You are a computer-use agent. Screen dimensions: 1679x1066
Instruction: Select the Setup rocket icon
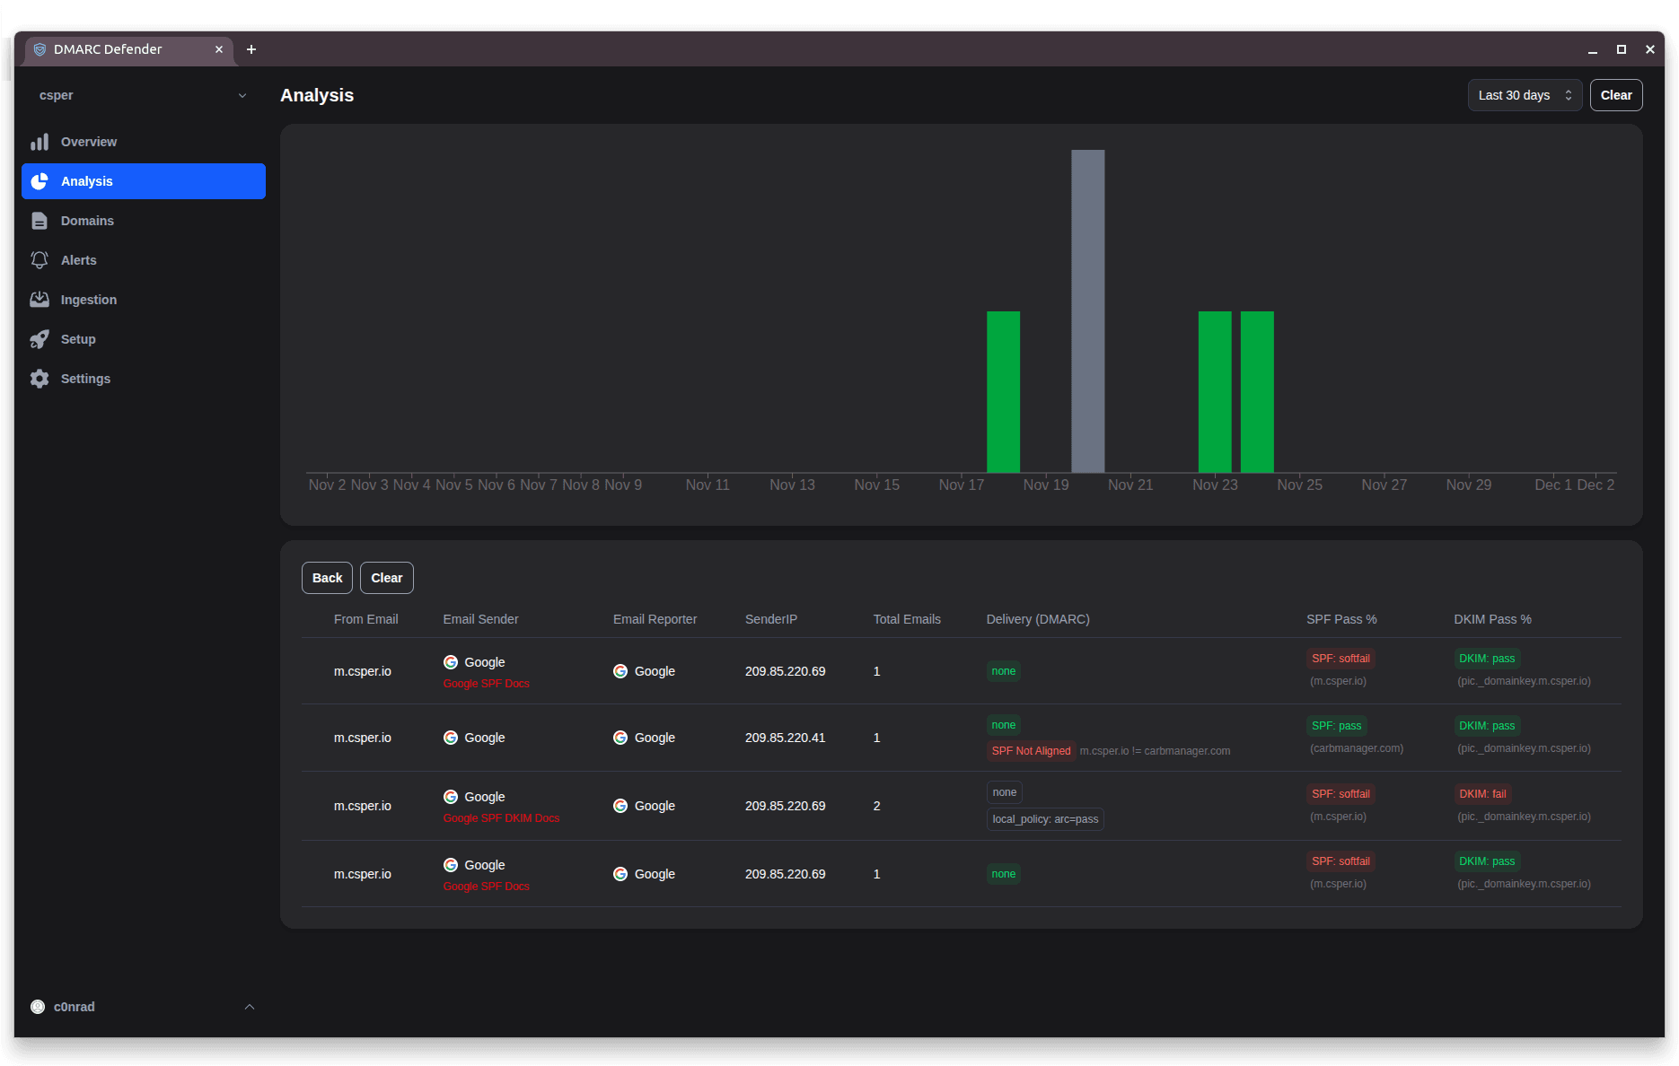click(x=40, y=338)
